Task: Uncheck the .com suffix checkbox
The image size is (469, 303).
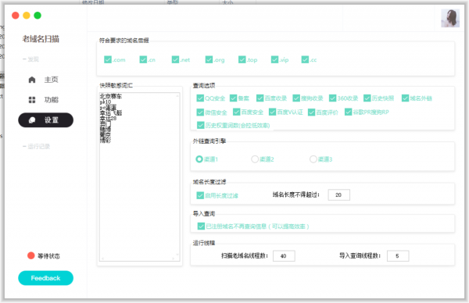Action: coord(108,60)
